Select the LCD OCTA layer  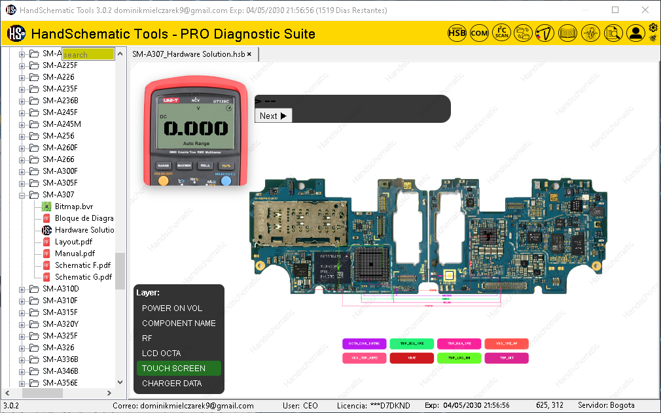(179, 354)
